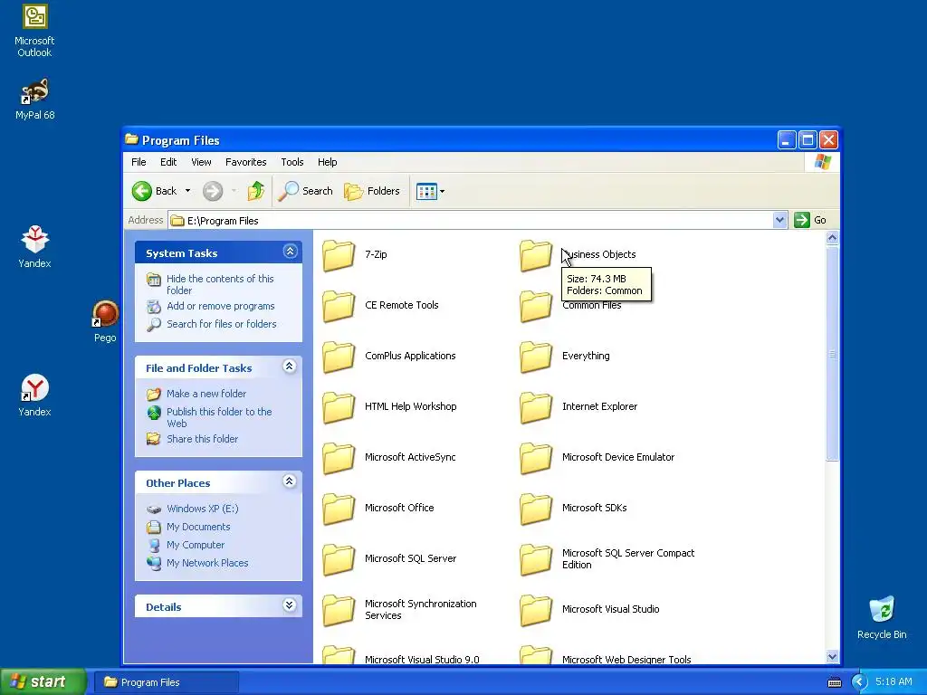Image resolution: width=927 pixels, height=695 pixels.
Task: Select the upper Yandex desktop icon with box
Action: coord(35,247)
